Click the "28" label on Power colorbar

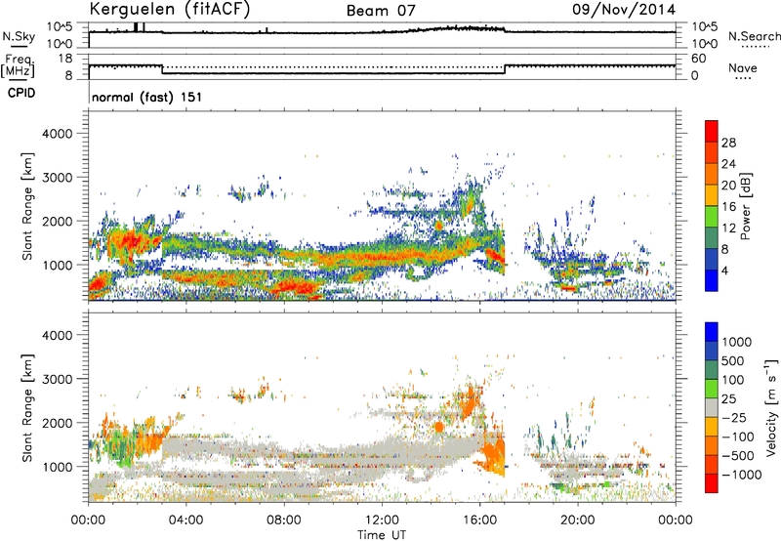coord(728,143)
